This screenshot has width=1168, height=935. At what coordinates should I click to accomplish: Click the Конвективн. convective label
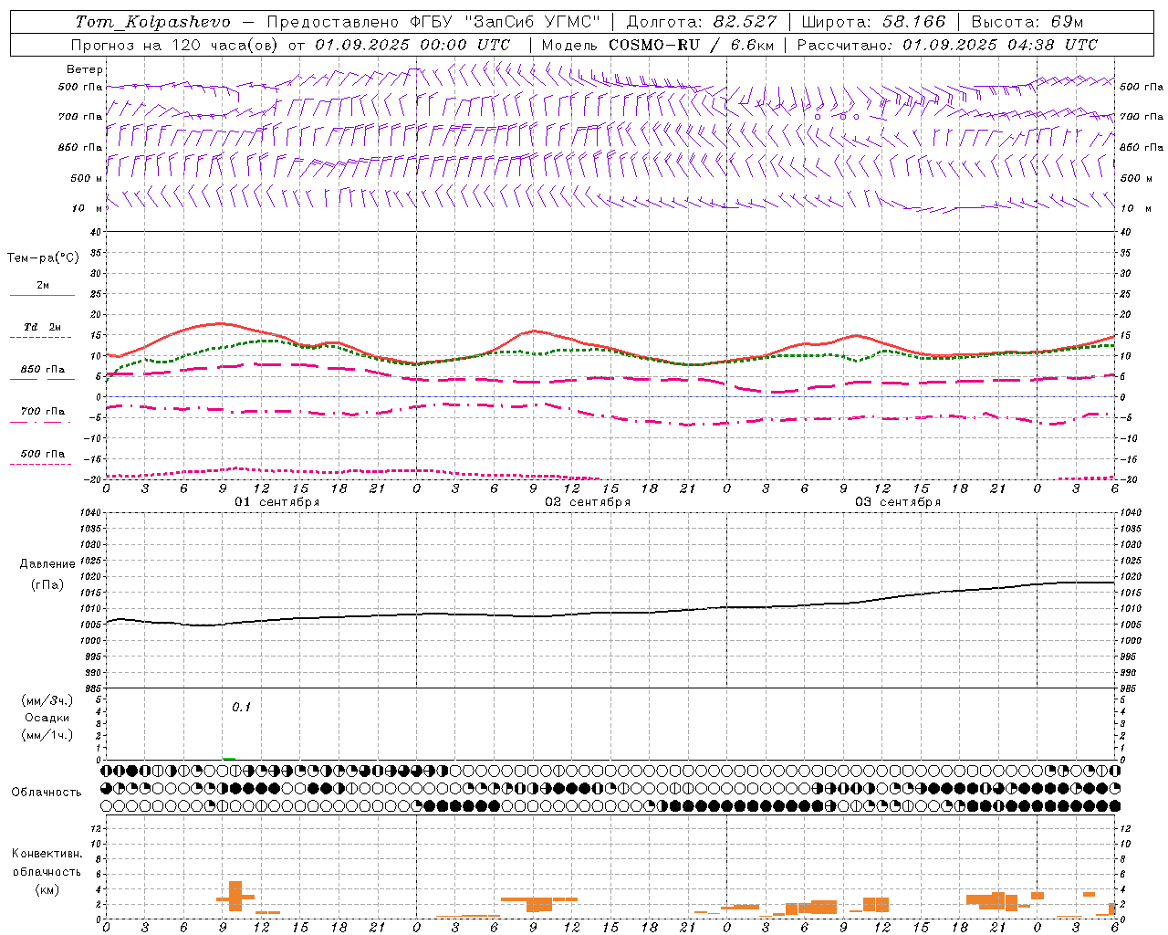coord(47,854)
